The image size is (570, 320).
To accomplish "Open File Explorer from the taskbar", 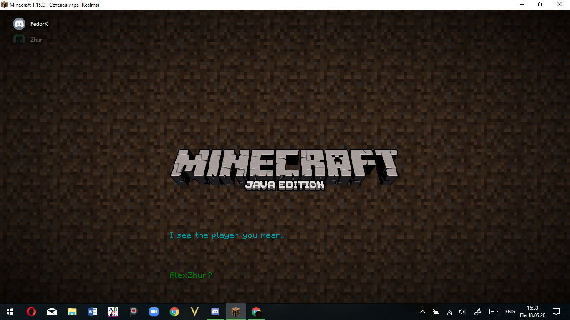I will pyautogui.click(x=72, y=312).
